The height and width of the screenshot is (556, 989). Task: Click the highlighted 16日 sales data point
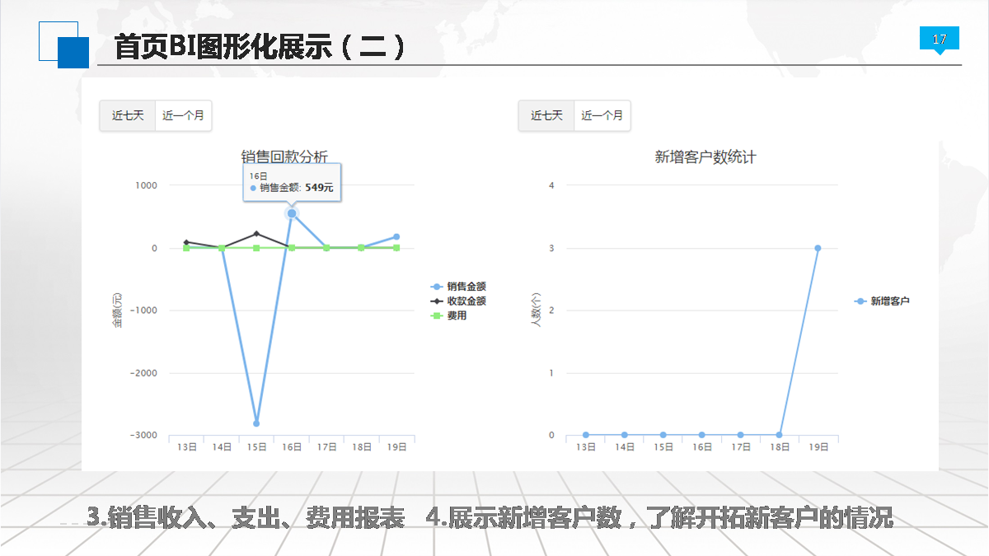click(292, 213)
